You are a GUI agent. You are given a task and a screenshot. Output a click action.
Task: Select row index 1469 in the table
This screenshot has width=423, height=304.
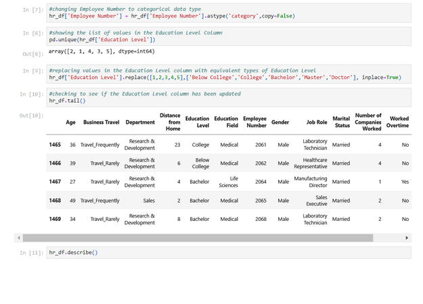coord(55,219)
